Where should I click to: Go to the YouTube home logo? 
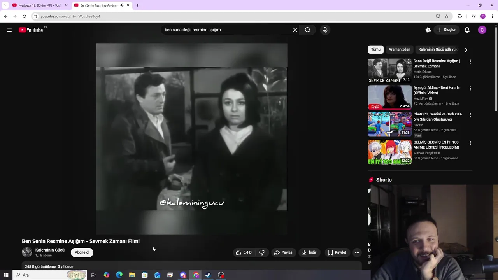pos(31,30)
